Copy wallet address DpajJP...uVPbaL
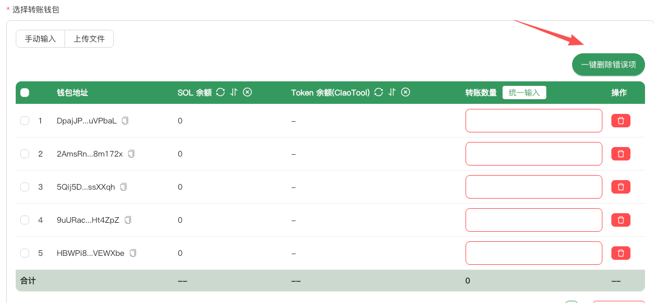The width and height of the screenshot is (654, 303). (125, 121)
